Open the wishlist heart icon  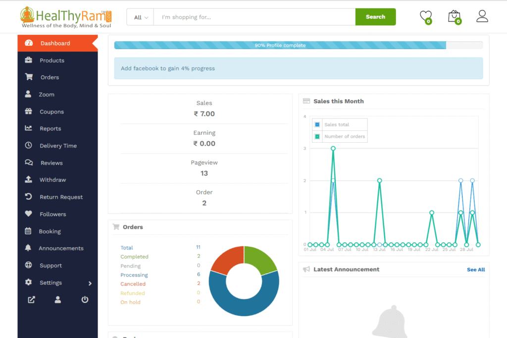(x=425, y=16)
